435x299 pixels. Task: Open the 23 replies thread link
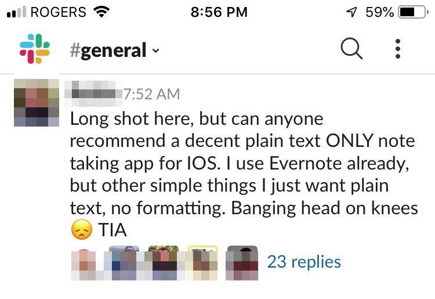click(303, 261)
